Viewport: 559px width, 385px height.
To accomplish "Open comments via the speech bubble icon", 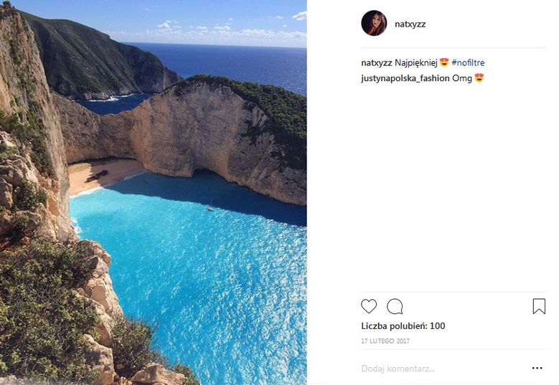I will pos(395,307).
